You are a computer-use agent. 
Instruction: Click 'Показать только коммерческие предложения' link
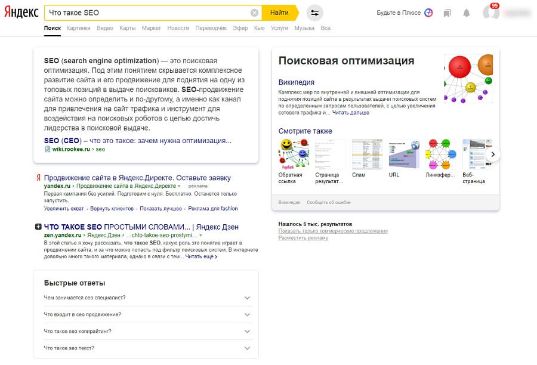pyautogui.click(x=332, y=231)
